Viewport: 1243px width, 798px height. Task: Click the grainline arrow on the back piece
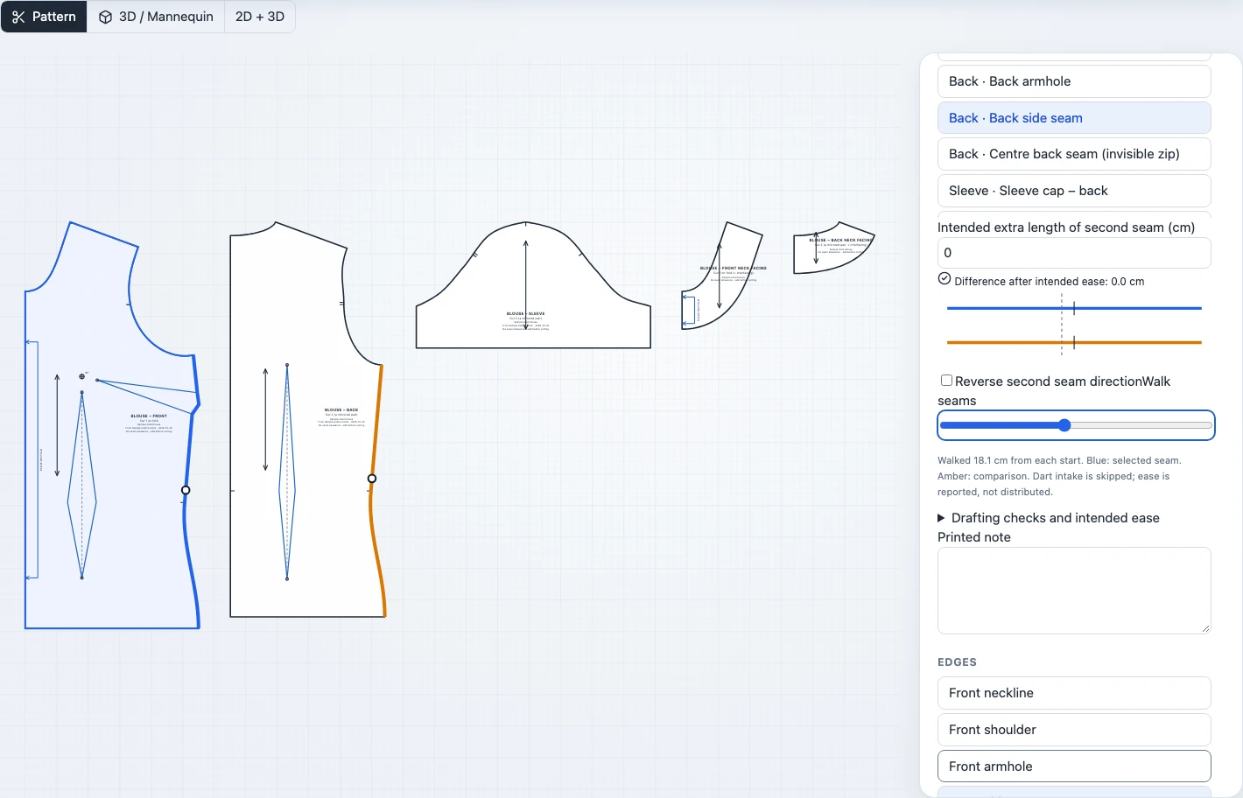tap(265, 420)
